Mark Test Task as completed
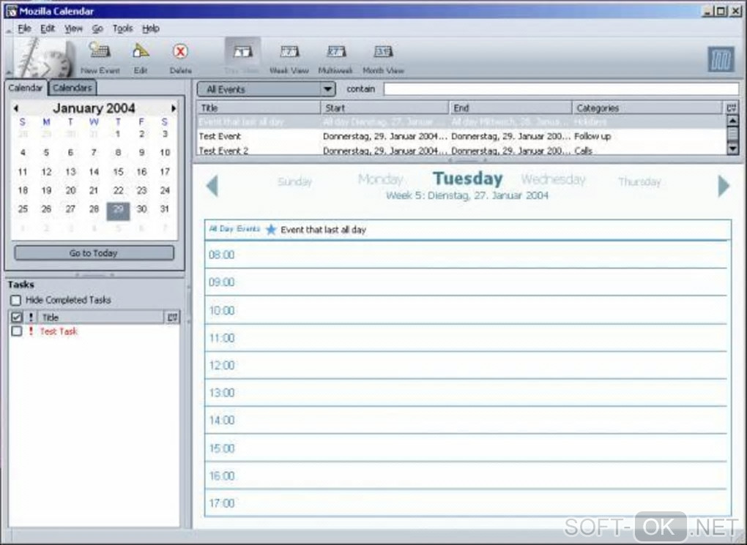The width and height of the screenshot is (747, 545). click(x=17, y=331)
